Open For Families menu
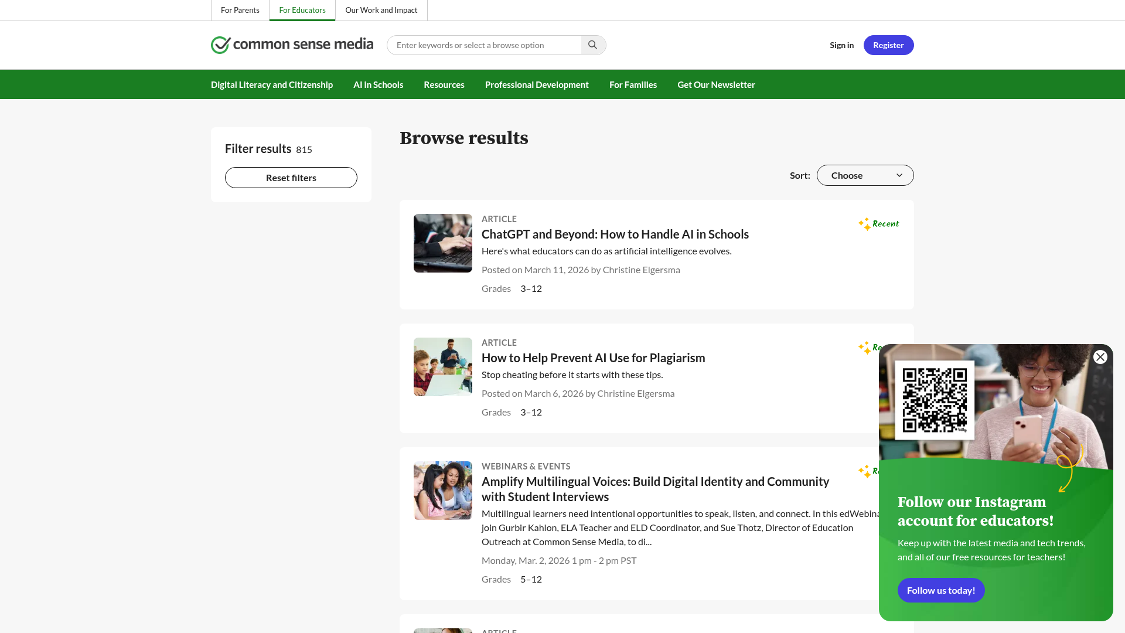The width and height of the screenshot is (1125, 633). (x=633, y=84)
